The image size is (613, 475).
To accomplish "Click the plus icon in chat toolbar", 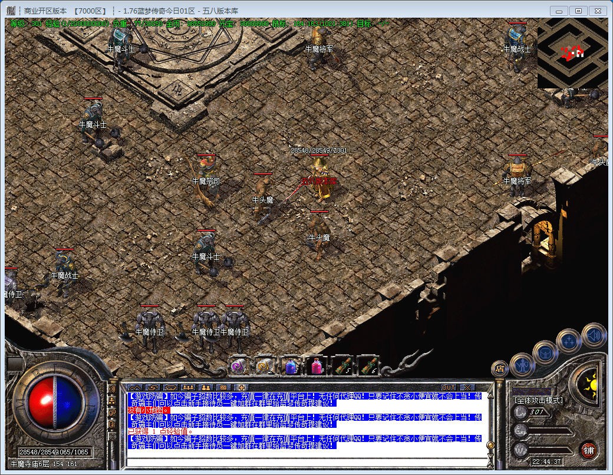I will [x=242, y=387].
